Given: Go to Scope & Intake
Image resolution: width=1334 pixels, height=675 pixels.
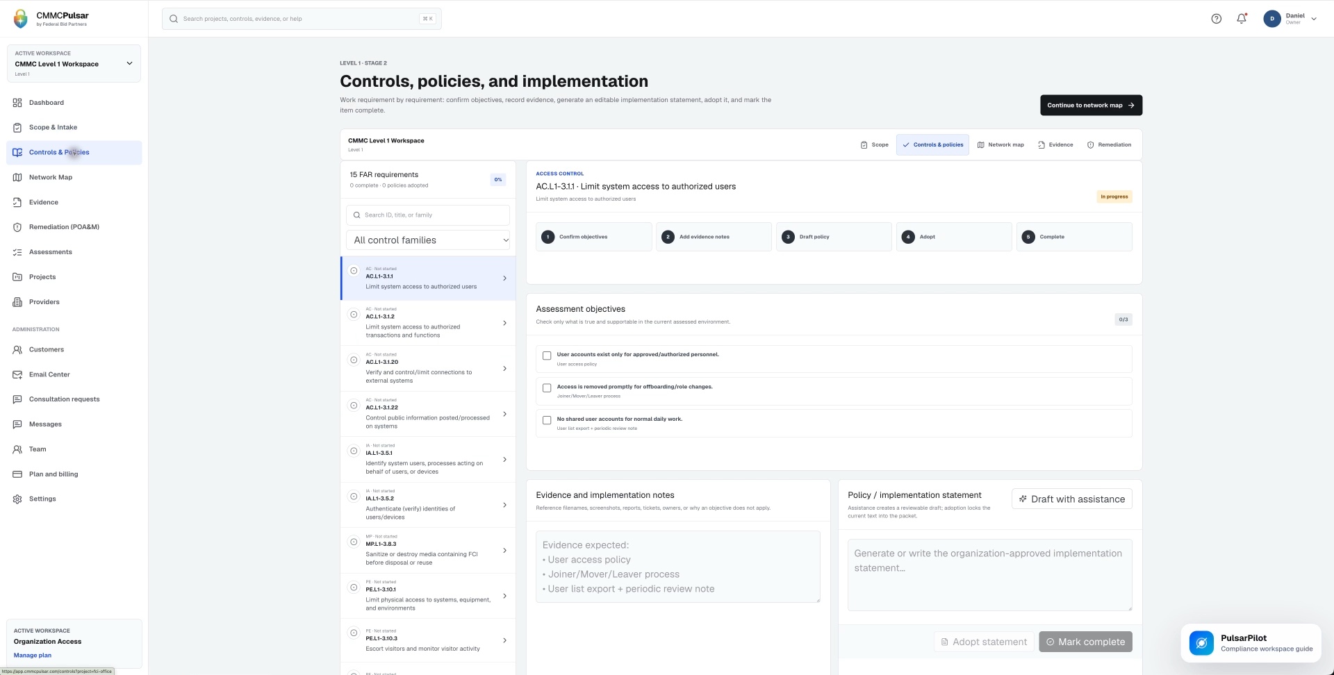Looking at the screenshot, I should (74, 128).
